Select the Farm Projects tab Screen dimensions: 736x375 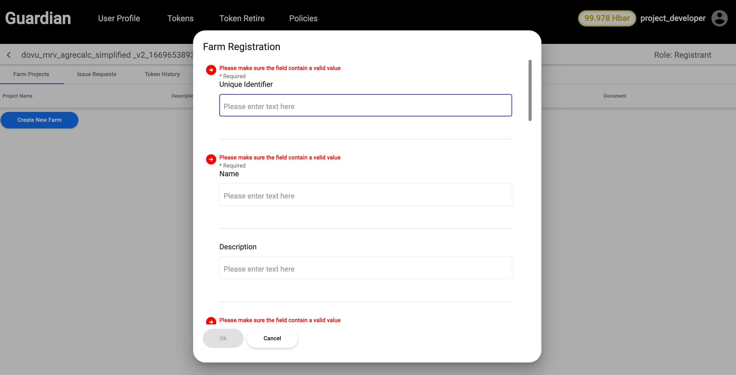point(31,74)
